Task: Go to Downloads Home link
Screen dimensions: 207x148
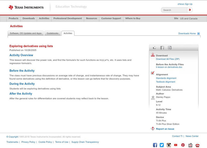Action: coord(187,34)
